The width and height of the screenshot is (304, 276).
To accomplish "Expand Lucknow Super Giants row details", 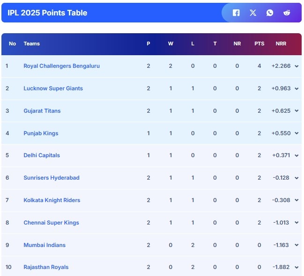I will tap(297, 88).
